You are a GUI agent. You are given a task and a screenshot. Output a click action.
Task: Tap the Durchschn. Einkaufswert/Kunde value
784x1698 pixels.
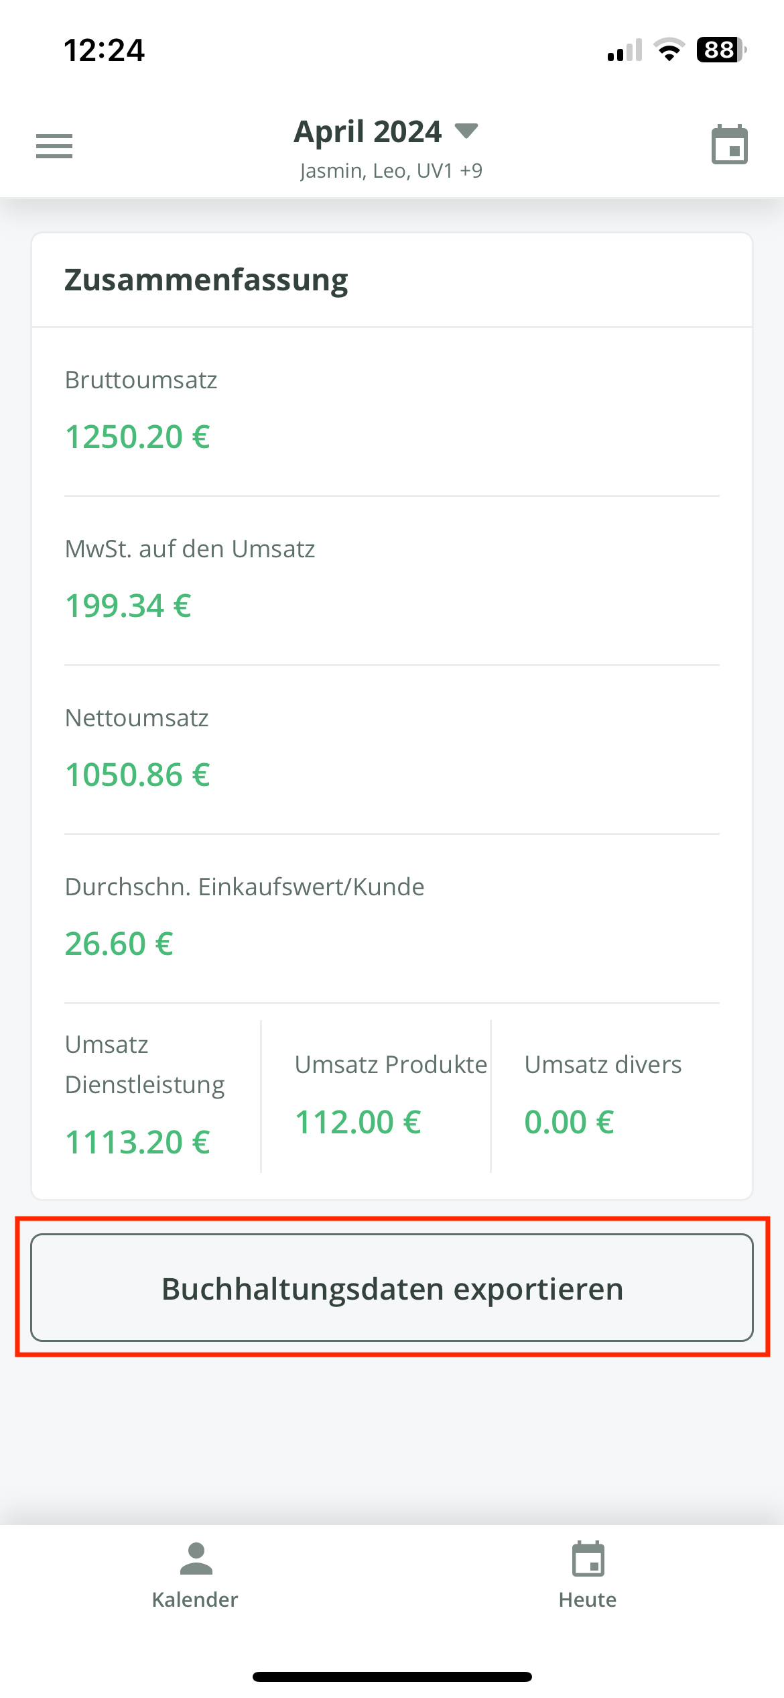tap(119, 944)
